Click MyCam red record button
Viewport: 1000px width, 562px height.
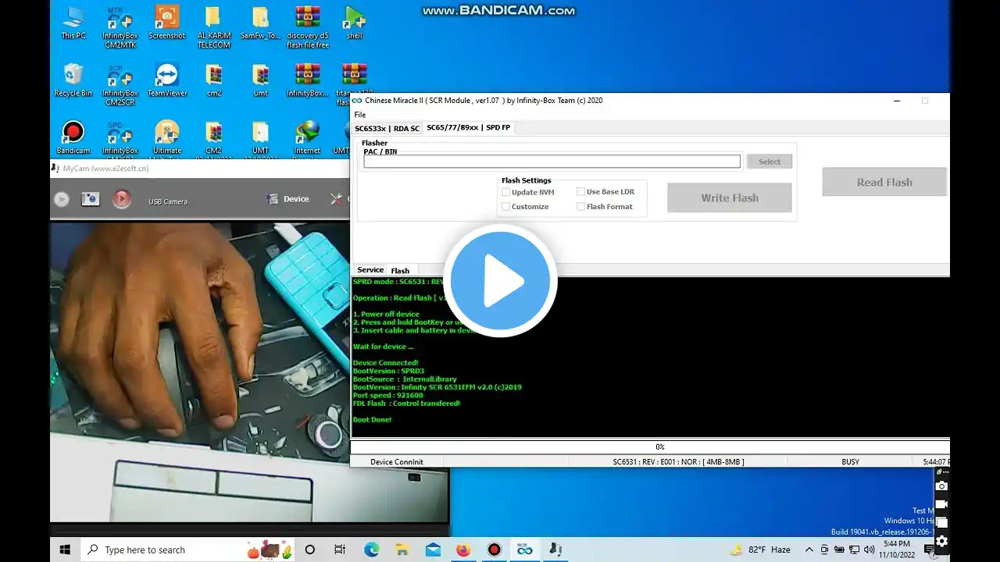point(121,199)
